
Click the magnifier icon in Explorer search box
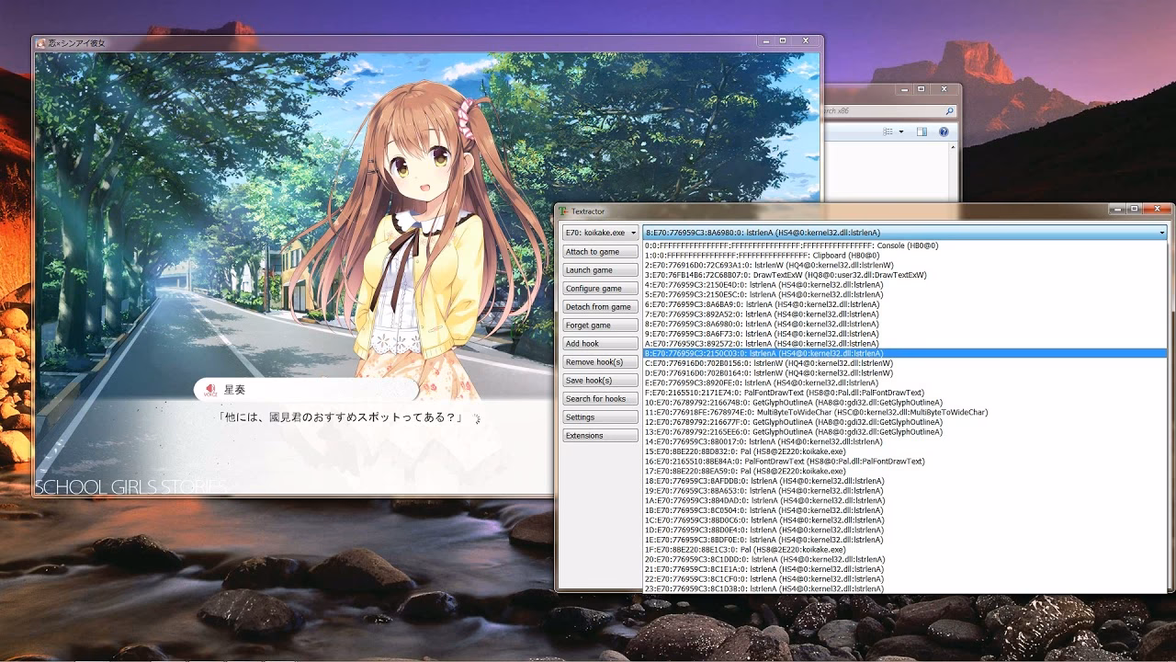pos(949,110)
